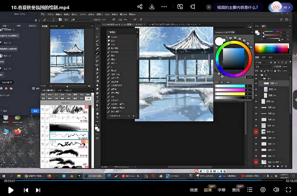
Task: Adjust volume via the speaker icon
Action: (276, 190)
